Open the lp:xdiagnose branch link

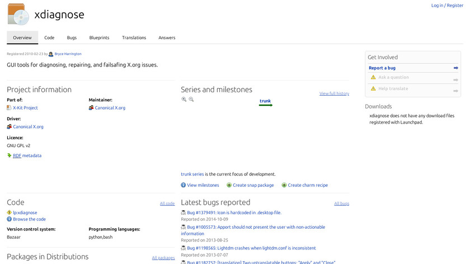coord(25,213)
